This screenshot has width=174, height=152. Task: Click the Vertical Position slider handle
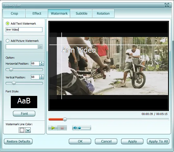tap(14, 83)
